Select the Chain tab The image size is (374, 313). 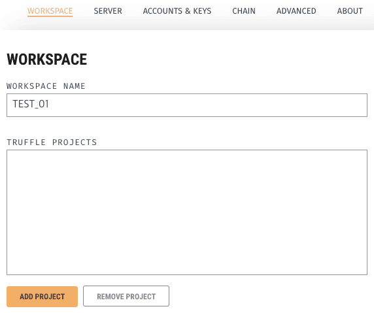(x=244, y=11)
